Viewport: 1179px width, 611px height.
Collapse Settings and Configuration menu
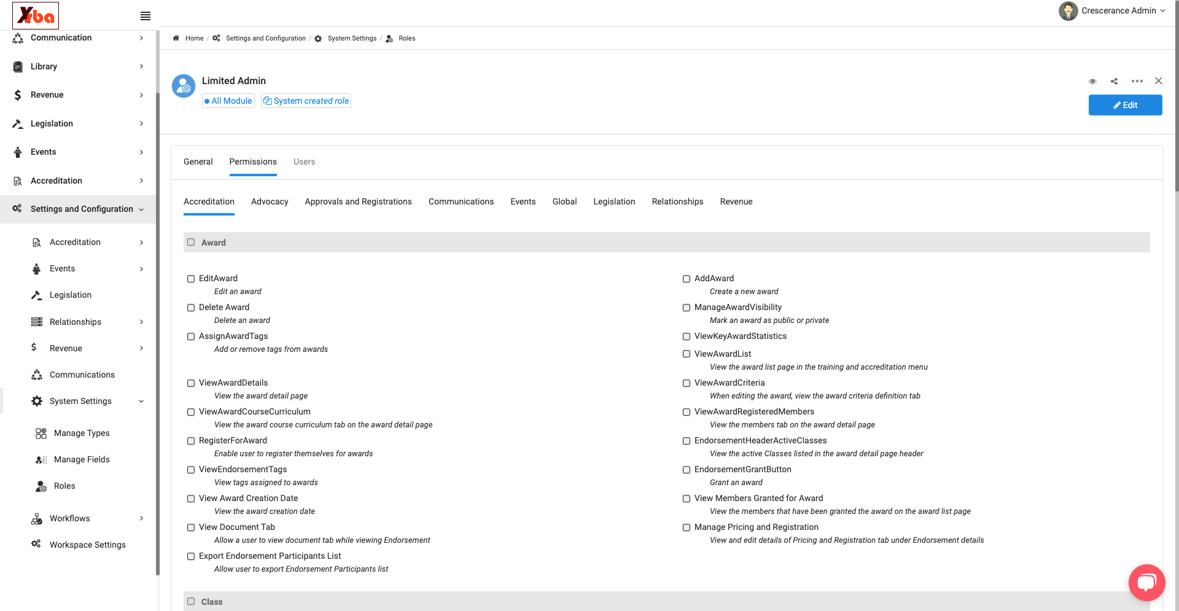click(x=141, y=209)
